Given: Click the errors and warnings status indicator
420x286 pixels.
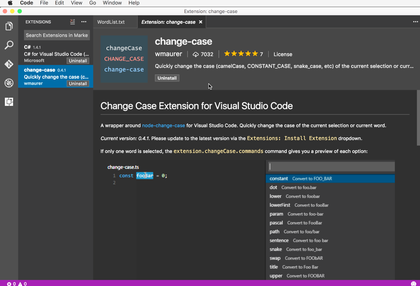Looking at the screenshot, I should [17, 284].
